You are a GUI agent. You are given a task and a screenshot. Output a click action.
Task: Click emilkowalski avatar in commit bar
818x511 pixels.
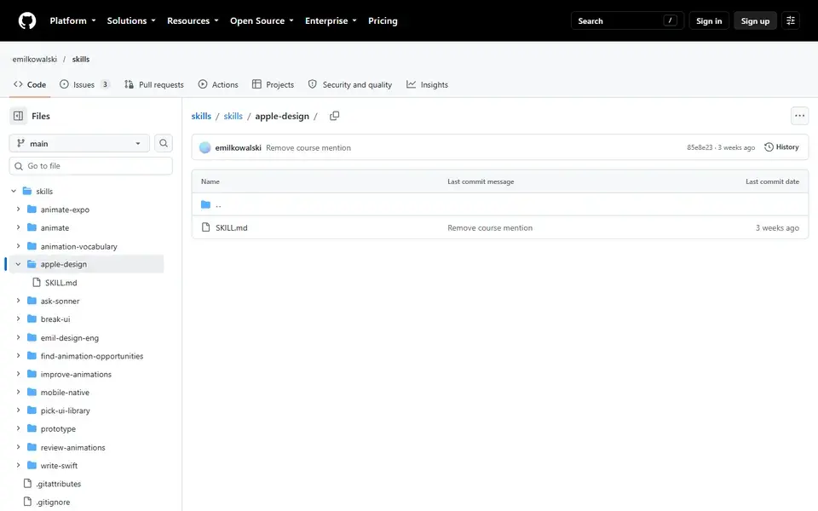click(x=205, y=147)
